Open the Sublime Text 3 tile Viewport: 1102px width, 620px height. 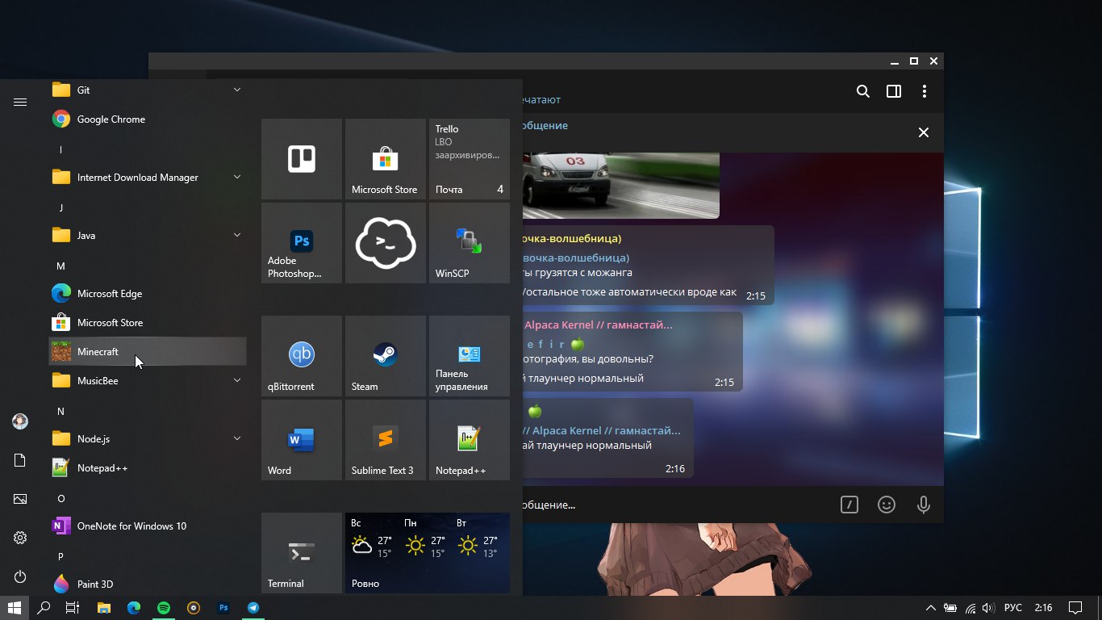point(386,440)
